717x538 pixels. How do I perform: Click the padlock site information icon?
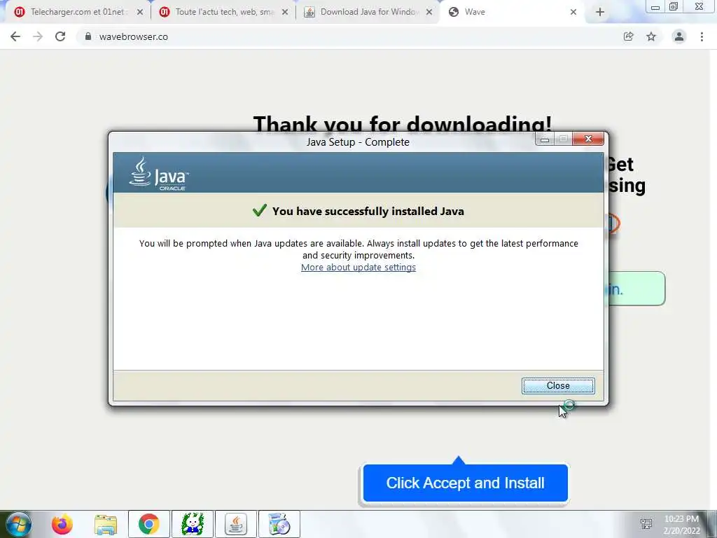coord(88,36)
